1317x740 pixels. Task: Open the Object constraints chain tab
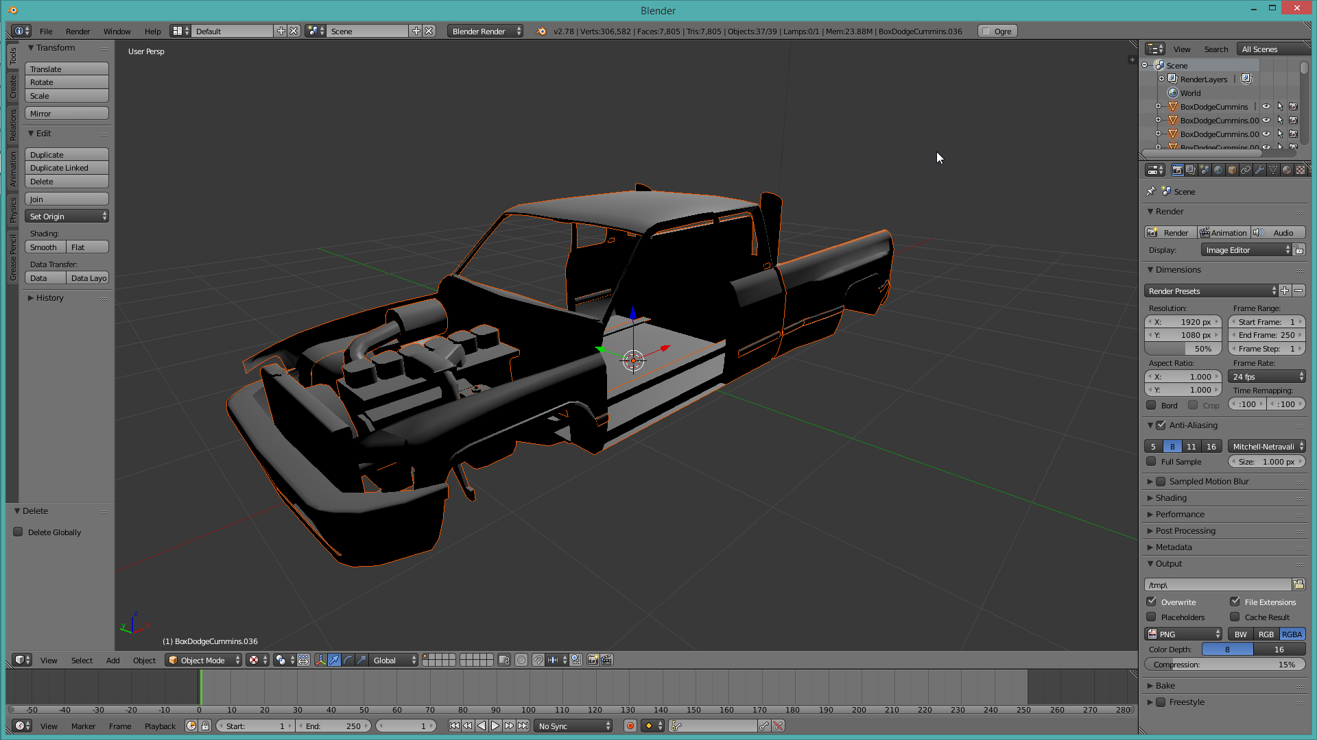[1246, 170]
